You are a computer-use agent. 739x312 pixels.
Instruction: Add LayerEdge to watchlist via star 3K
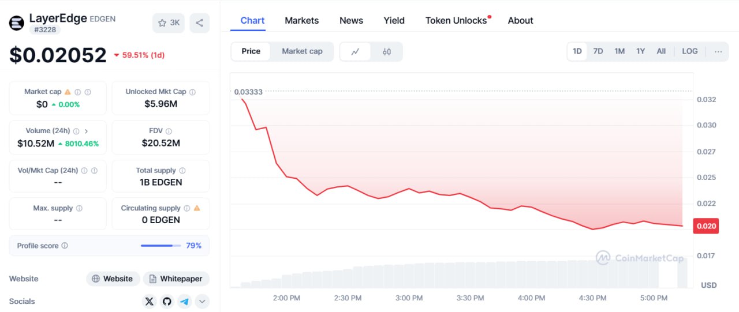169,23
